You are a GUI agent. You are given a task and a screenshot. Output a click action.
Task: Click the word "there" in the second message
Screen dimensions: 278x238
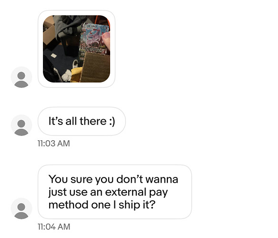coord(93,121)
